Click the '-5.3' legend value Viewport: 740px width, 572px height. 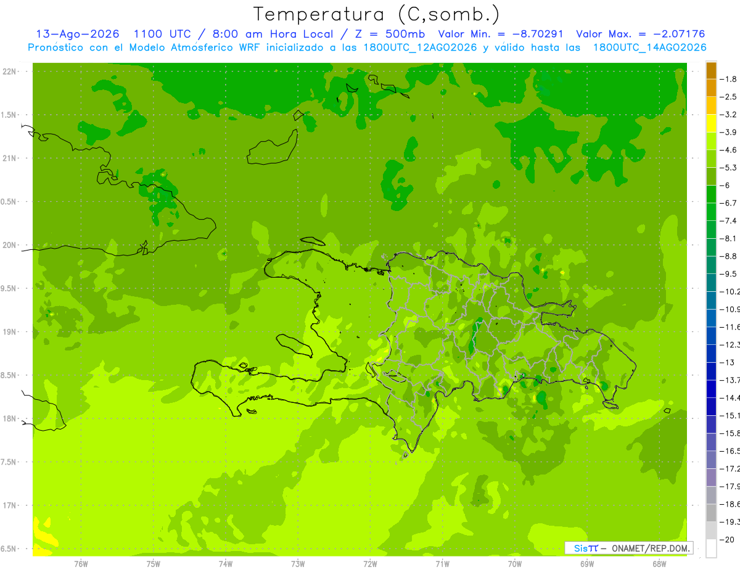(729, 168)
